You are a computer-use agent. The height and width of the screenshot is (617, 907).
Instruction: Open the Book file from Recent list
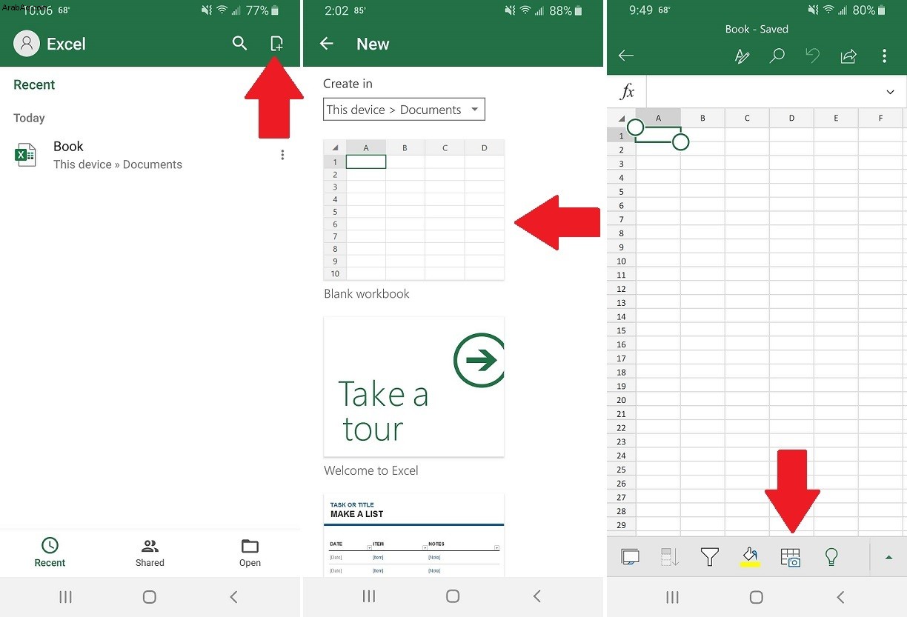tap(148, 155)
